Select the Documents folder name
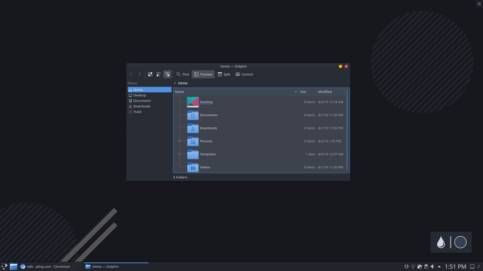 pos(209,115)
